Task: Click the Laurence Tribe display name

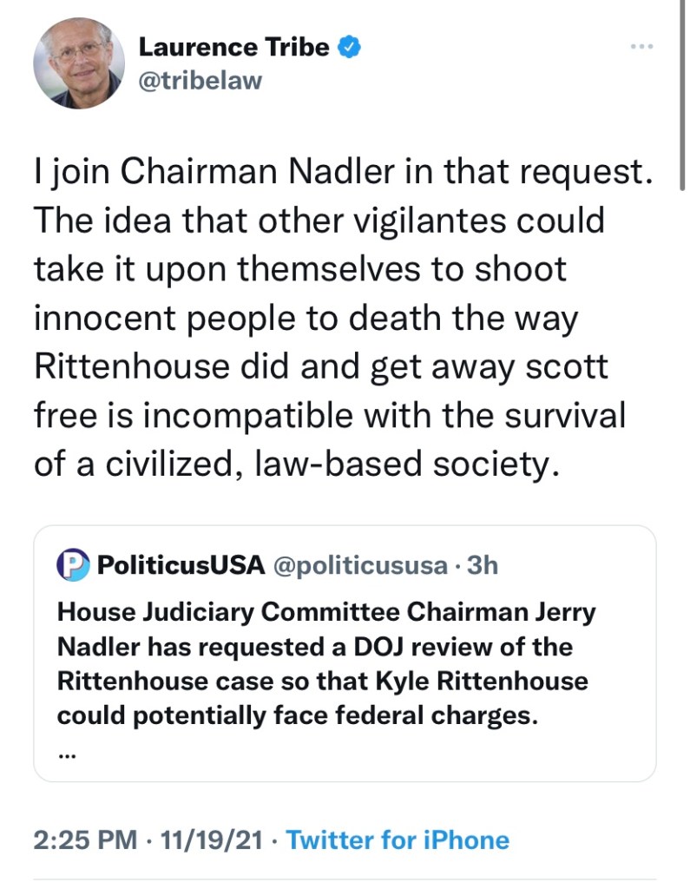Action: click(234, 47)
